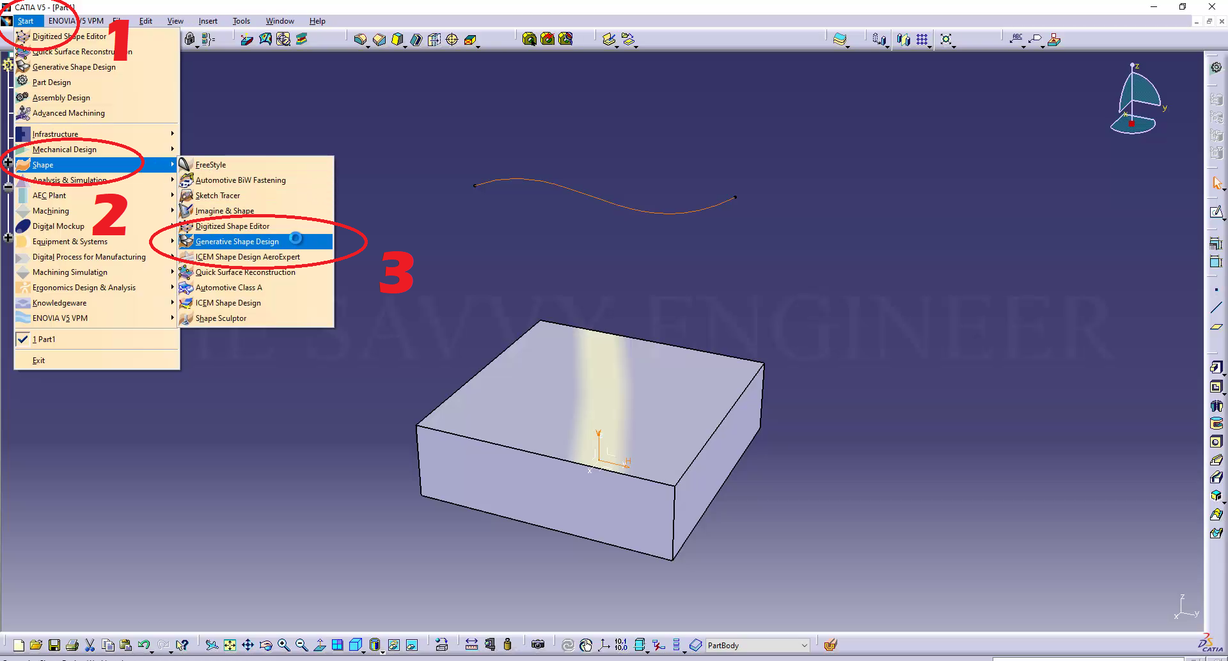Toggle the 1 Part1 checked window entry
This screenshot has height=661, width=1228.
tap(43, 339)
